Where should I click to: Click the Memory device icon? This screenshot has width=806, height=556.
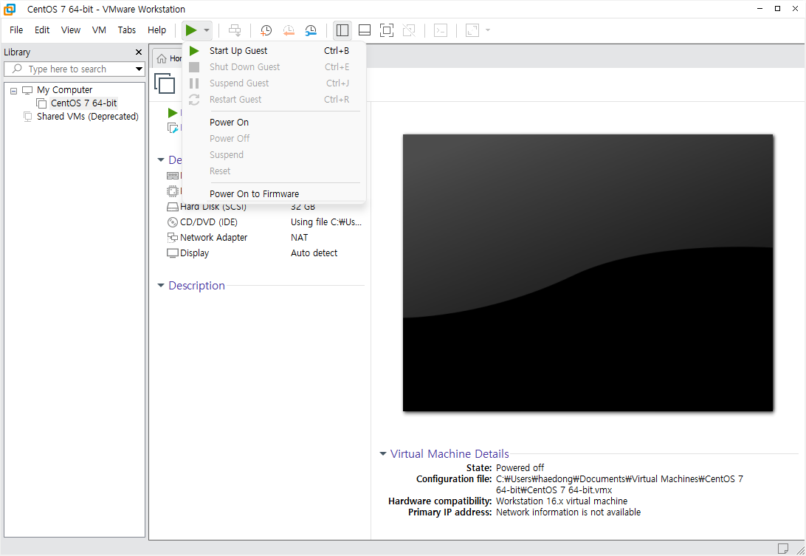tap(173, 176)
